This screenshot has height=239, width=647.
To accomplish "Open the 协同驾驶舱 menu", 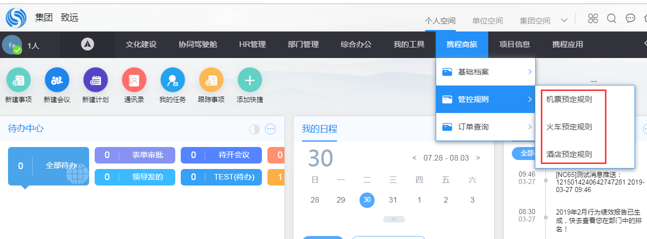I will click(x=198, y=44).
